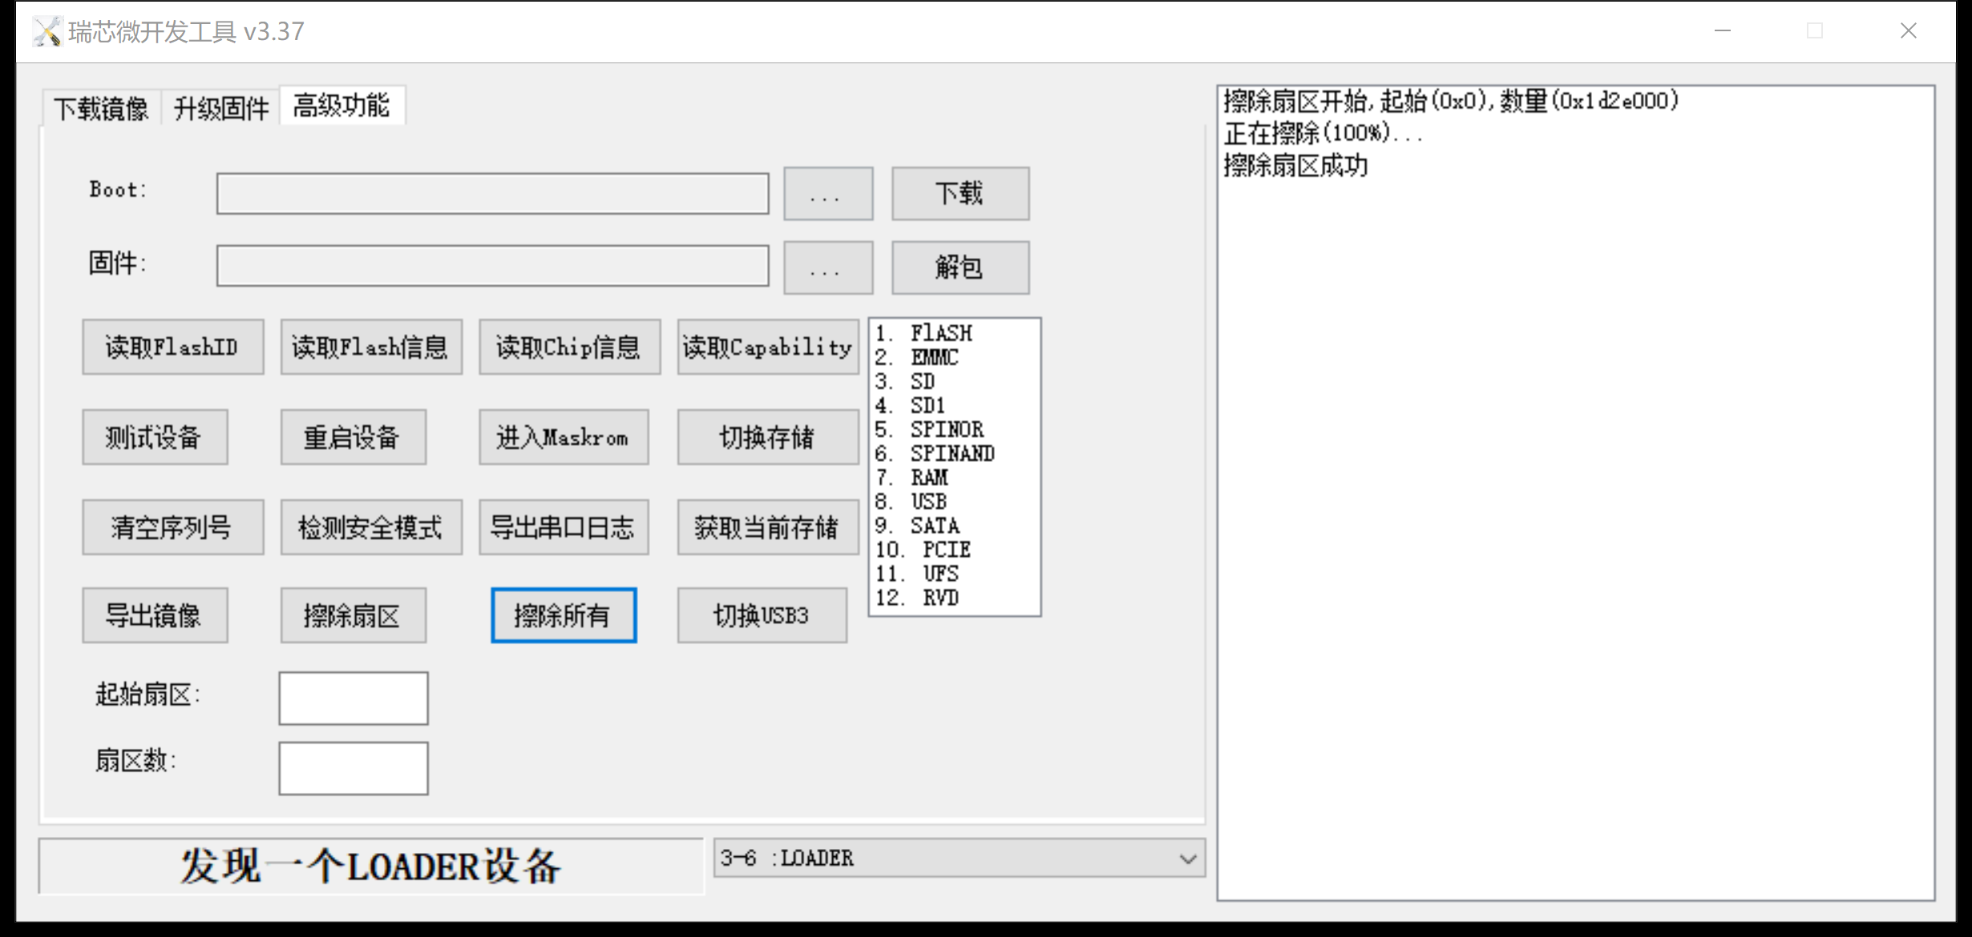
Task: Click browse button next to 固件 field
Action: [827, 268]
